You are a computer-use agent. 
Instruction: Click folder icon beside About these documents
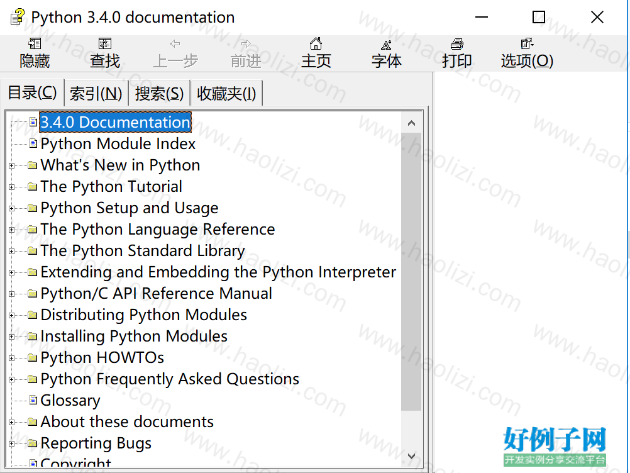pyautogui.click(x=33, y=421)
